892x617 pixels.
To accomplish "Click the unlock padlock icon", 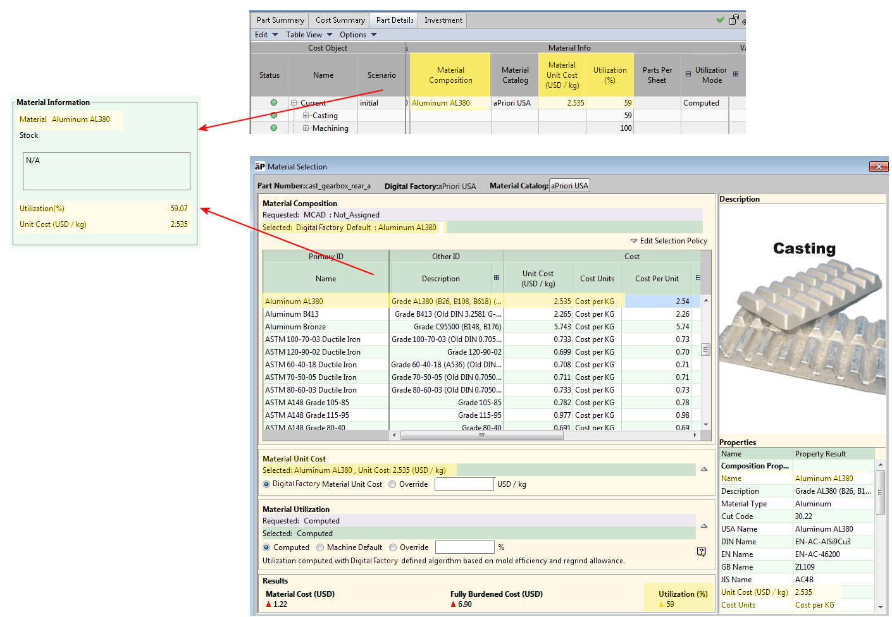I will 734,20.
